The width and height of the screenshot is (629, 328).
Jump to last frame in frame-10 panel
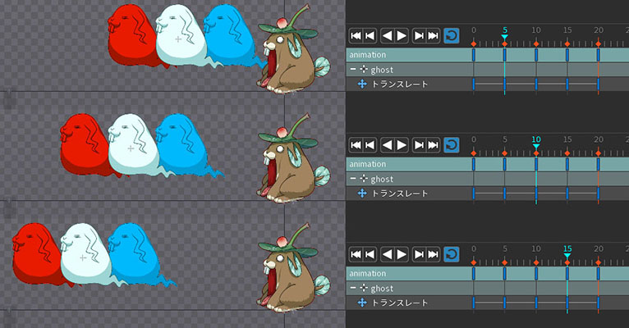pyautogui.click(x=434, y=145)
